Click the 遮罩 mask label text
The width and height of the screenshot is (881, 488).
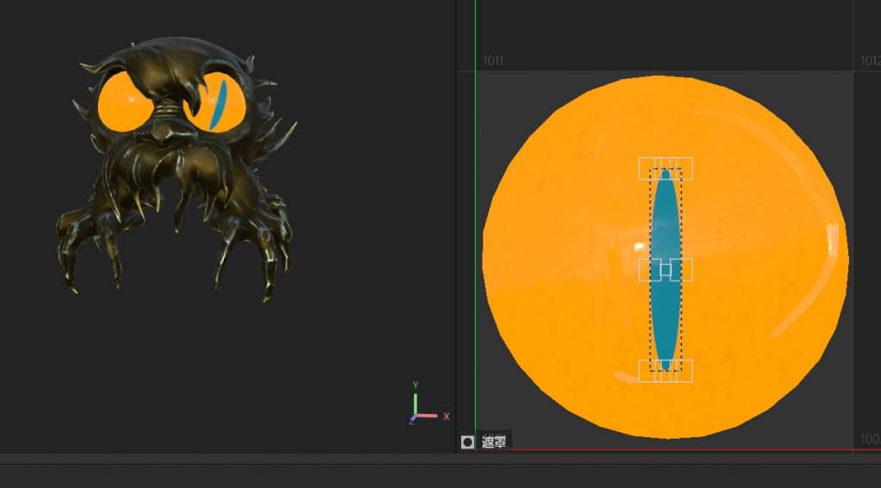click(494, 442)
